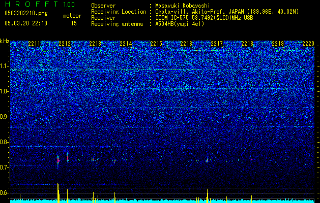
Task: Click the HROFFT 1.00 title text
Action: (x=40, y=4)
